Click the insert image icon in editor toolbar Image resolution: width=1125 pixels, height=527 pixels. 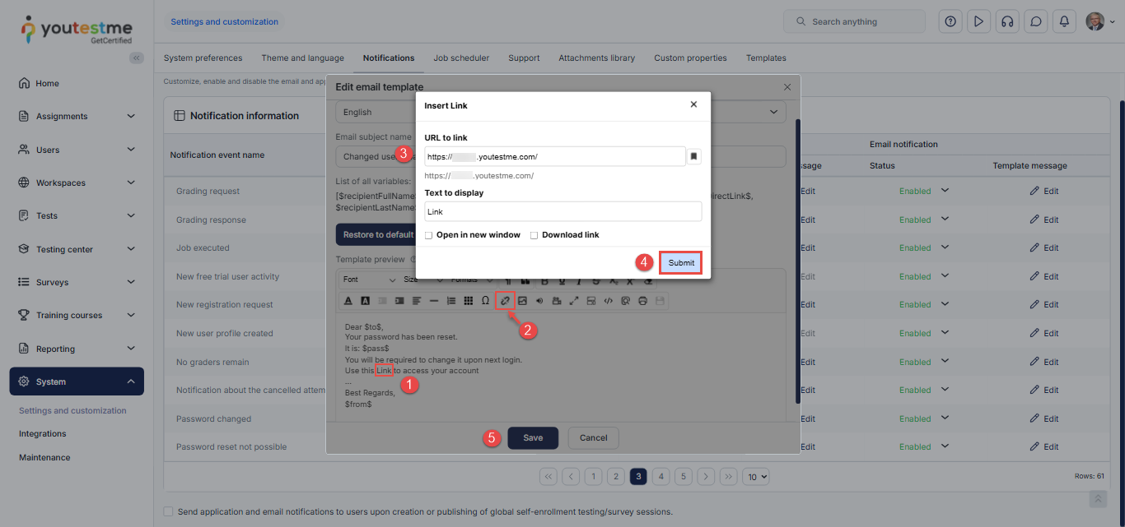pos(522,300)
